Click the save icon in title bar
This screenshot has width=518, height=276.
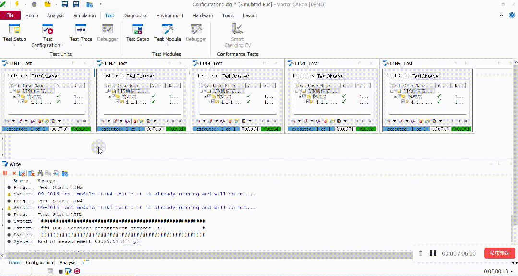coord(65,5)
